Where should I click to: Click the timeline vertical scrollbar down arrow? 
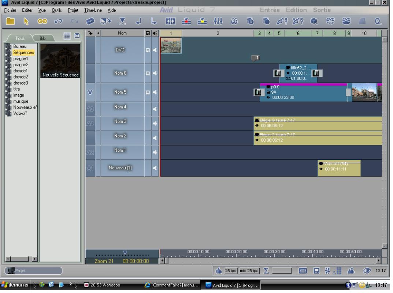click(x=385, y=246)
